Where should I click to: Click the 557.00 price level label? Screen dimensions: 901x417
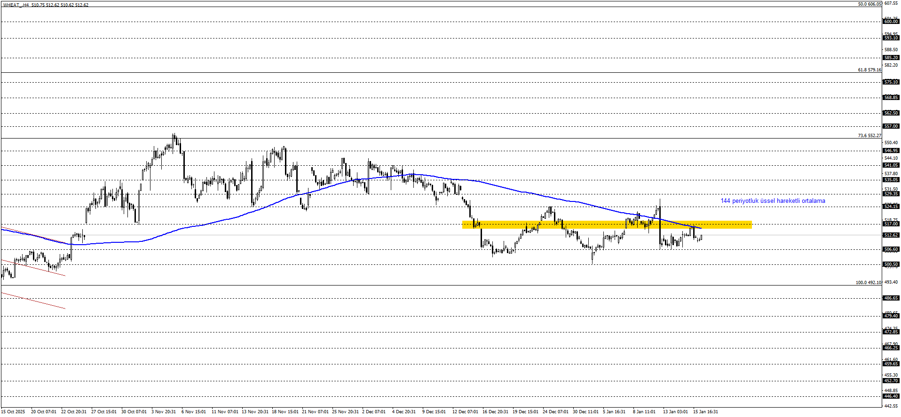pos(891,126)
